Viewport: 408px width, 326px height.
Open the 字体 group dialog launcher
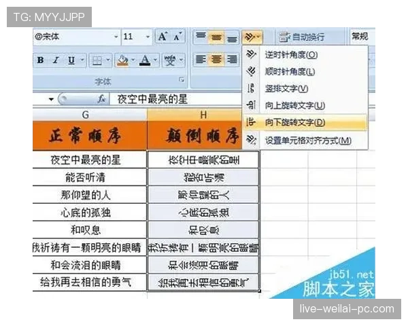(182, 80)
